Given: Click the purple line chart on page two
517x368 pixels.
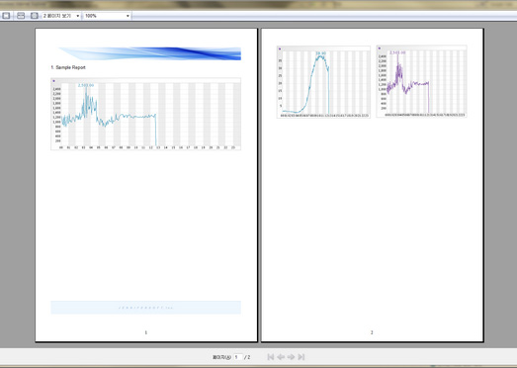Looking at the screenshot, I should (421, 81).
